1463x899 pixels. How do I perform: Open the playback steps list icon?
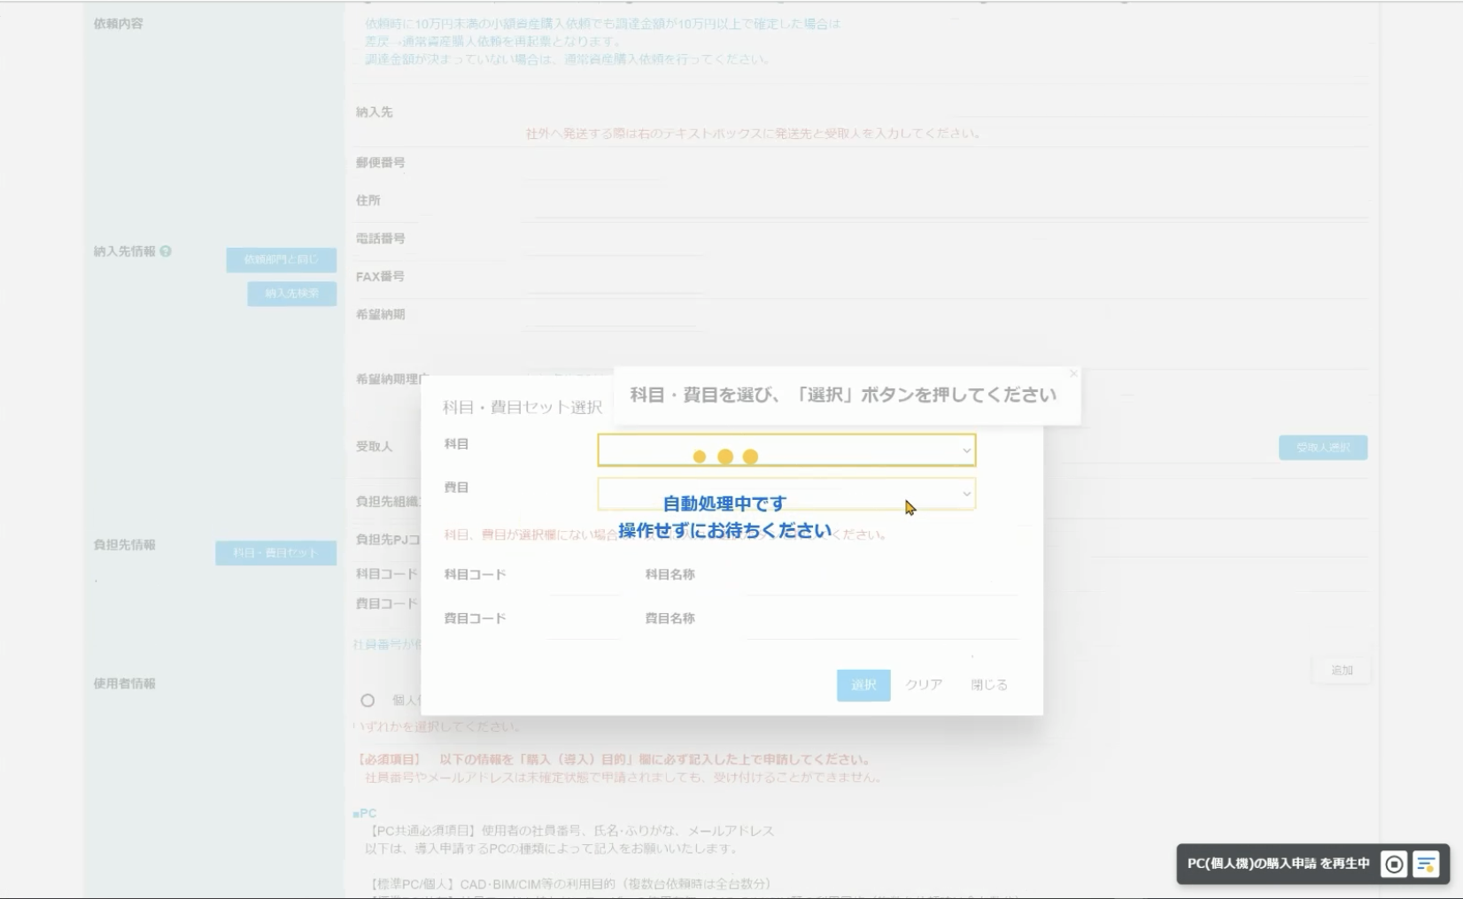pyautogui.click(x=1426, y=864)
